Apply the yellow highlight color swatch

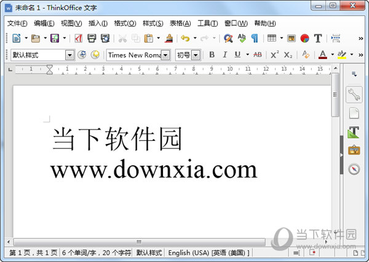tap(342, 55)
